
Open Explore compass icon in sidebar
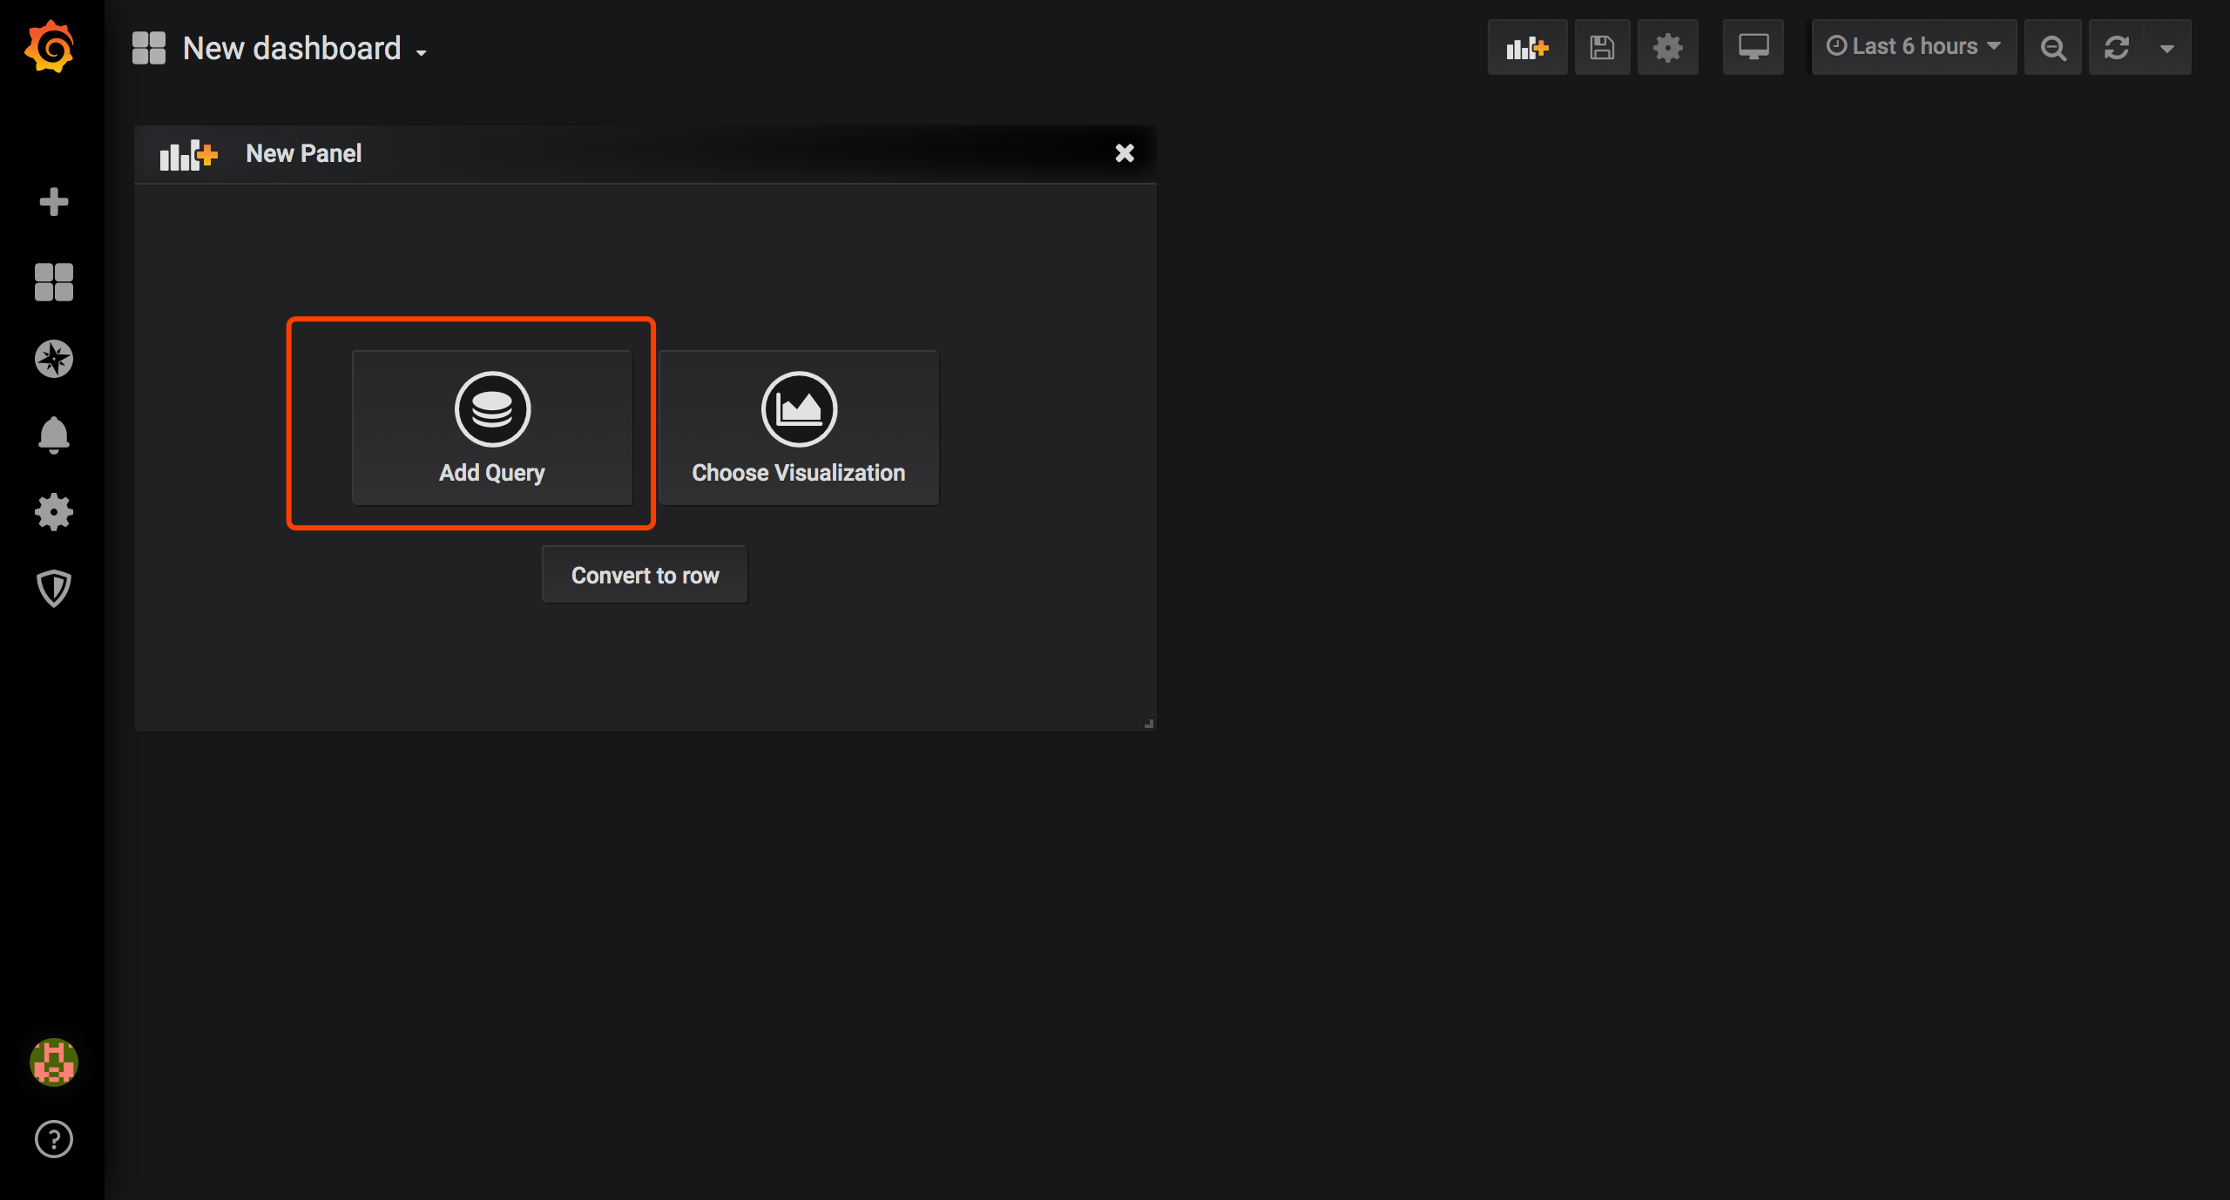[54, 359]
